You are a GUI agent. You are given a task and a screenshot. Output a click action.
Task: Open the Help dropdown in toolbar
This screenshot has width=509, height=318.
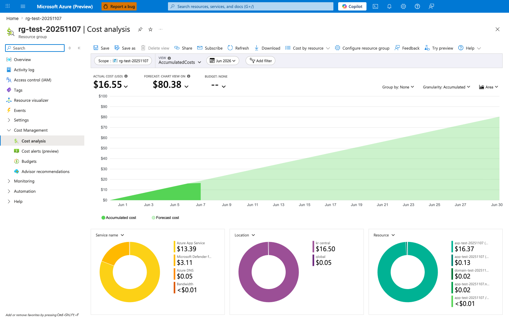pyautogui.click(x=470, y=48)
